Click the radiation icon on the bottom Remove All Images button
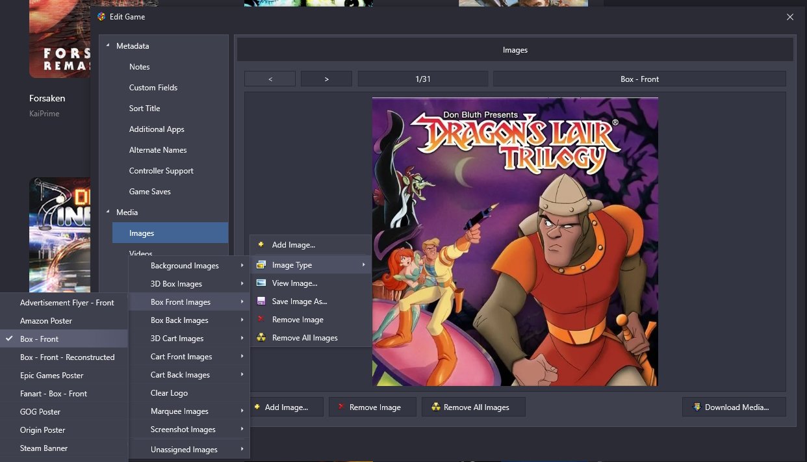 (436, 407)
